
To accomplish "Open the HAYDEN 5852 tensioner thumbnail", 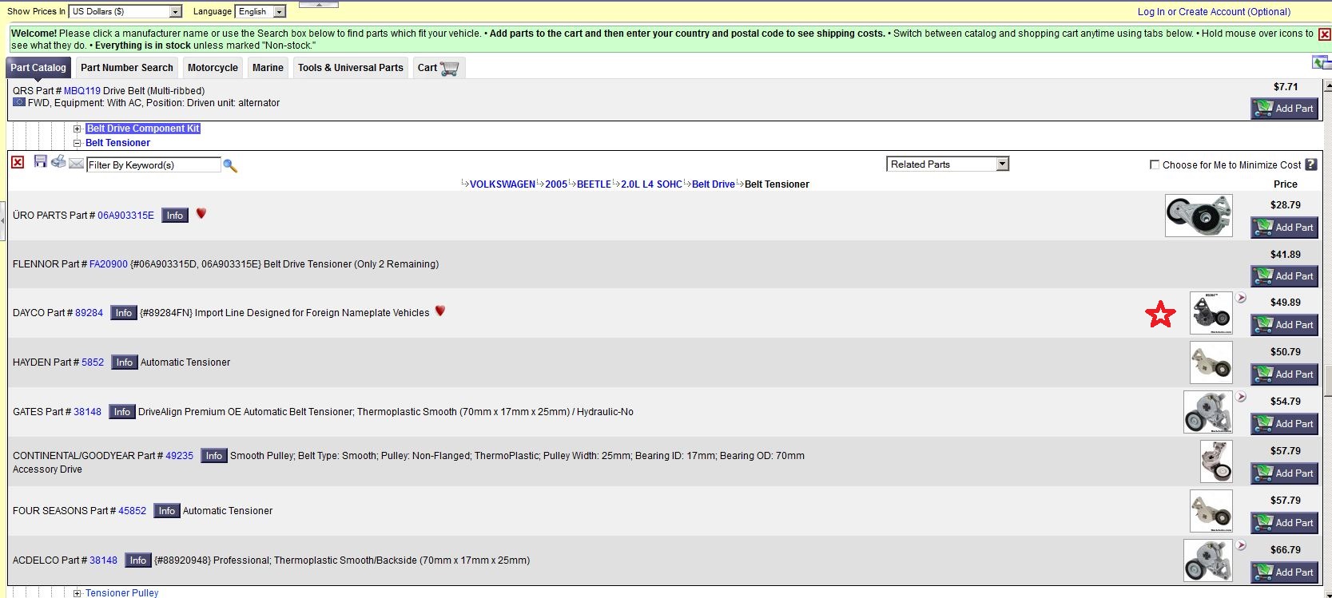I will (x=1211, y=362).
